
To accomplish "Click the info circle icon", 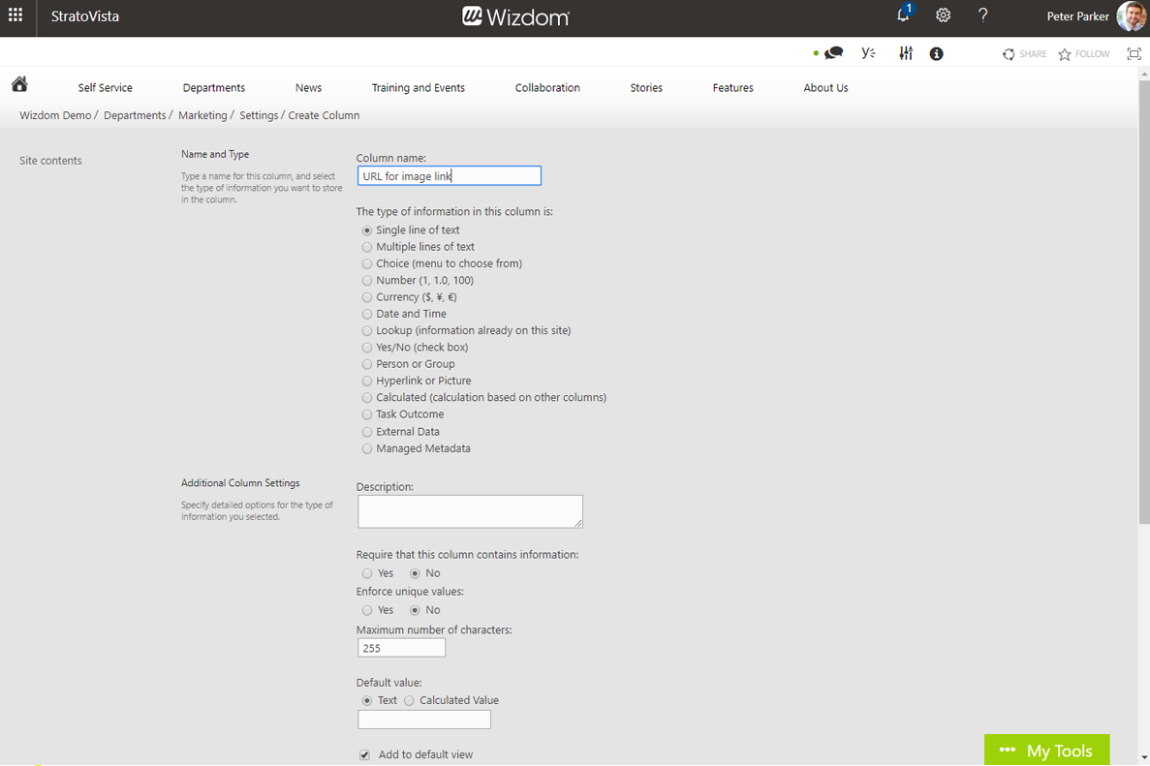I will click(936, 54).
